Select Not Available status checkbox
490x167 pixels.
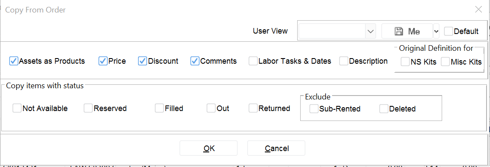[x=17, y=108]
